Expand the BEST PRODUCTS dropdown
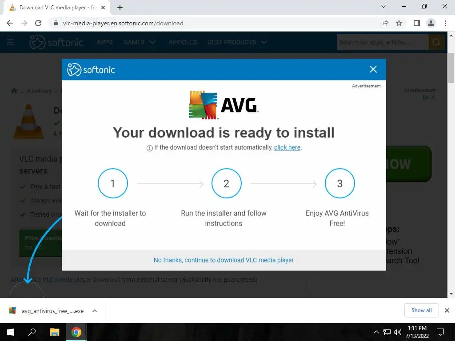This screenshot has height=341, width=455. (237, 42)
